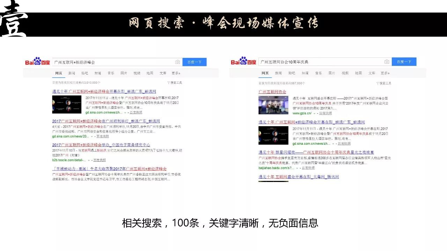Open 百度快照 beside gd.sina.com.cn/news/20...
This screenshot has width=447, height=251.
tap(103, 136)
